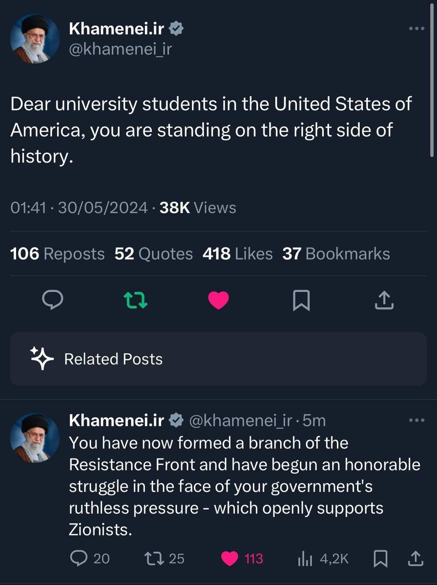
Task: Open the 52 Quotes list
Action: click(154, 254)
